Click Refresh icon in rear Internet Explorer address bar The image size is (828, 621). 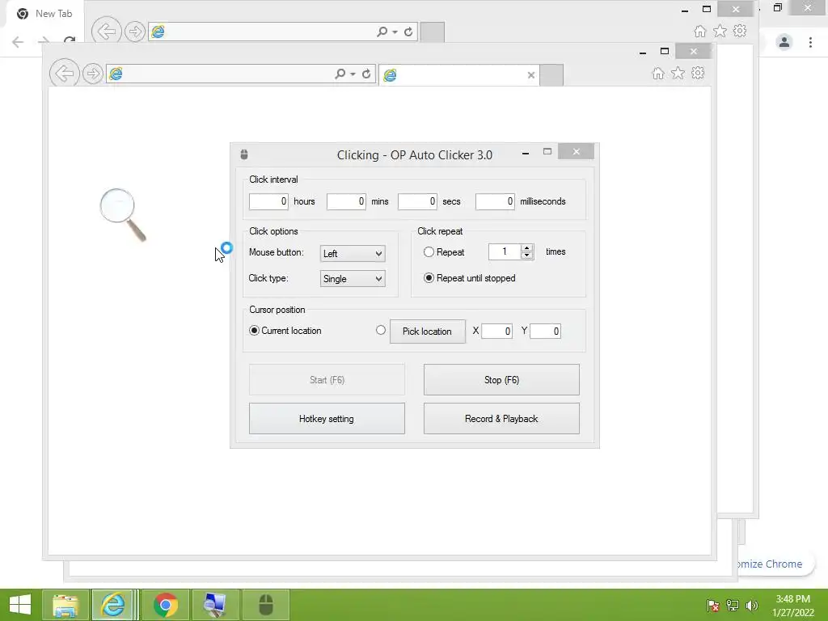(408, 32)
